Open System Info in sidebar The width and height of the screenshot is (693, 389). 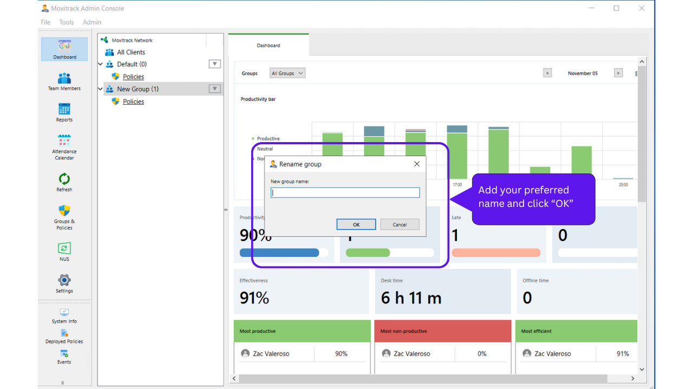pos(64,316)
